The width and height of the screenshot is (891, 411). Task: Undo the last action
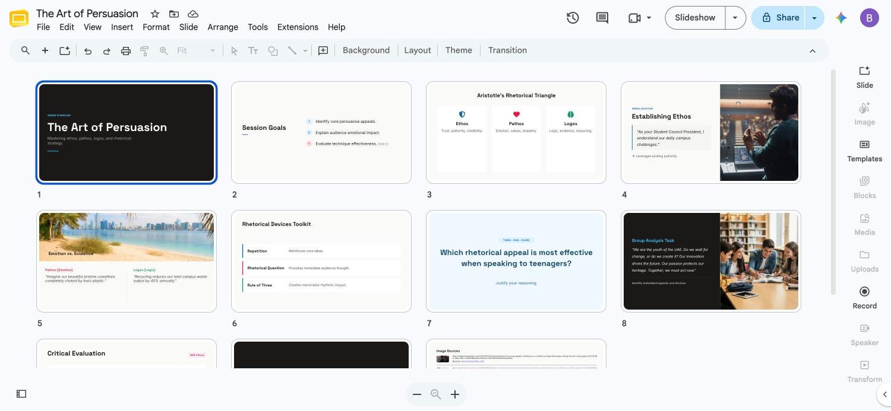[x=88, y=50]
